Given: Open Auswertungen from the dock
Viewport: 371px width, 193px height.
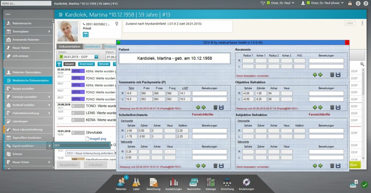Looking at the screenshot, I should pyautogui.click(x=174, y=182).
